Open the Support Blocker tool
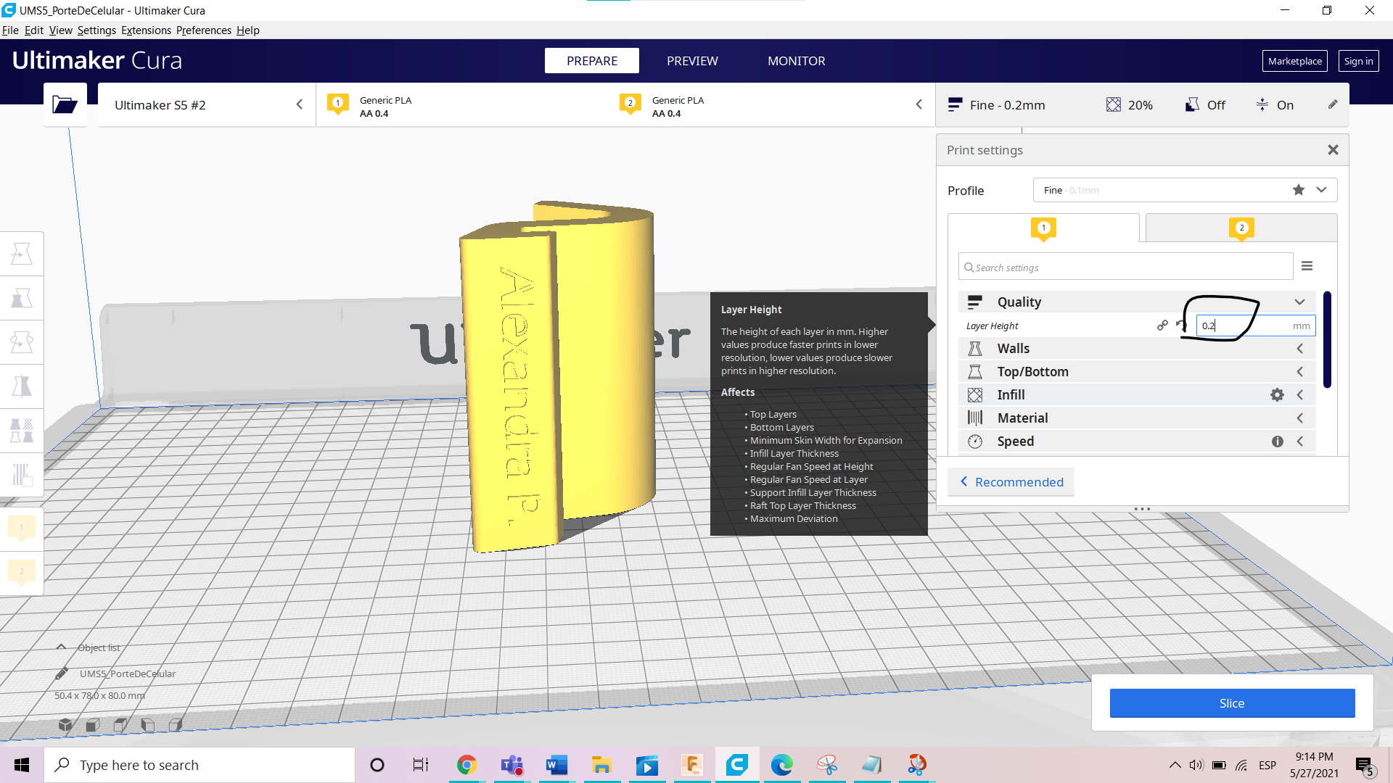 pyautogui.click(x=22, y=475)
